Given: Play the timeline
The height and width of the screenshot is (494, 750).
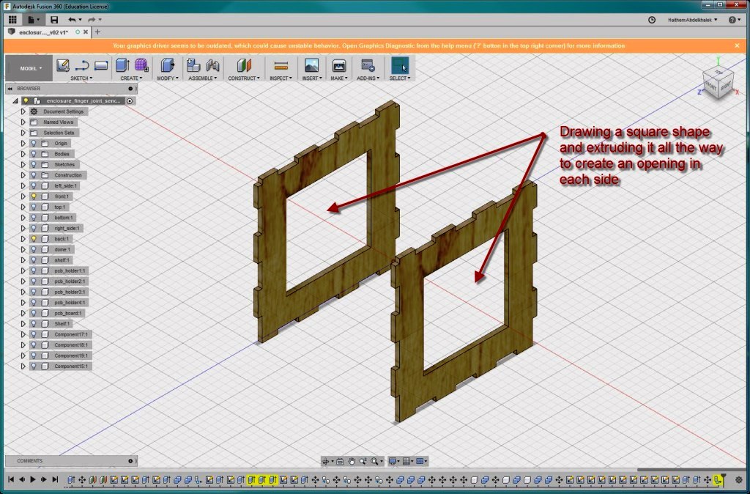Looking at the screenshot, I should coord(33,479).
